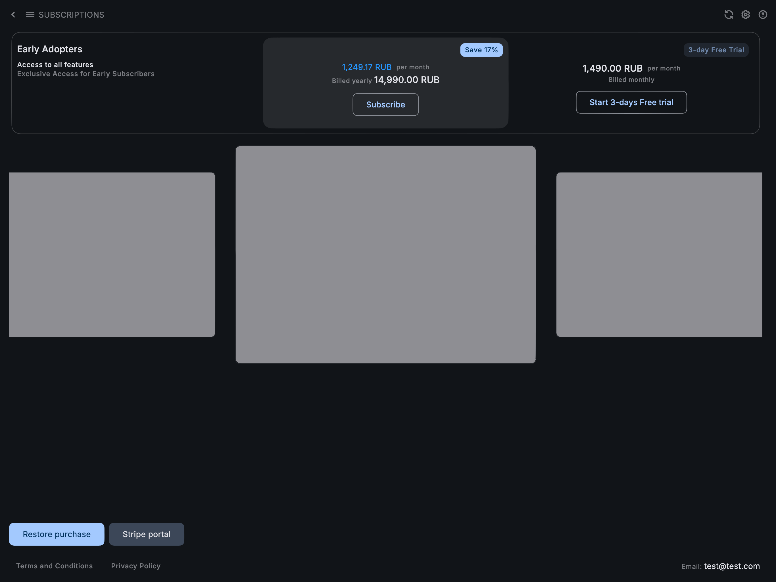Screen dimensions: 776x582
Task: Click the 3-day Free Trial badge
Action: pyautogui.click(x=716, y=50)
